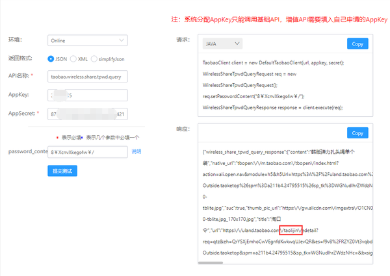Open the Online environment dropdown
The height and width of the screenshot is (276, 390).
pyautogui.click(x=87, y=40)
